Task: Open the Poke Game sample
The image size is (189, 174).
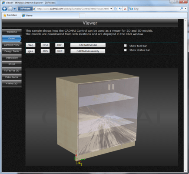Action: pyautogui.click(x=12, y=77)
